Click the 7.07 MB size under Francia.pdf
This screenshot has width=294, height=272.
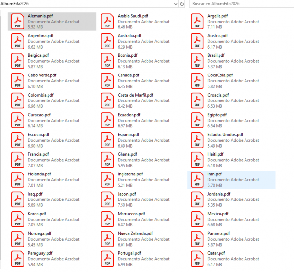pos(35,166)
